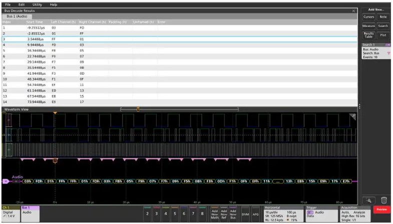393x224 pixels.
Task: Click the red Preview button
Action: pos(381,209)
